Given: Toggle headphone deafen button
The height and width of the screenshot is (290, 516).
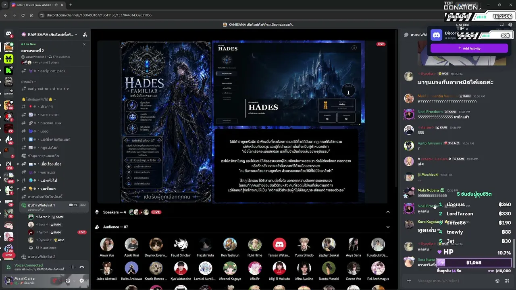Looking at the screenshot, I should (x=68, y=281).
